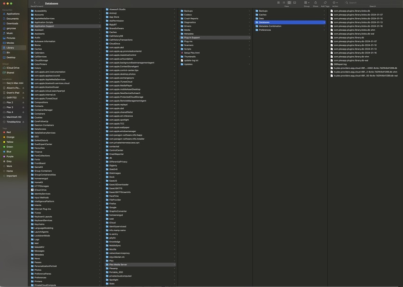Select com.plexapp.plugins.library.blobs.db file

pyautogui.click(x=365, y=11)
